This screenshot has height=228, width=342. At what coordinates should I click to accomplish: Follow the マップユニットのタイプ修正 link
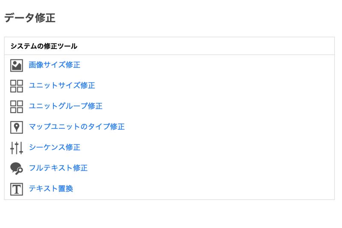77,127
